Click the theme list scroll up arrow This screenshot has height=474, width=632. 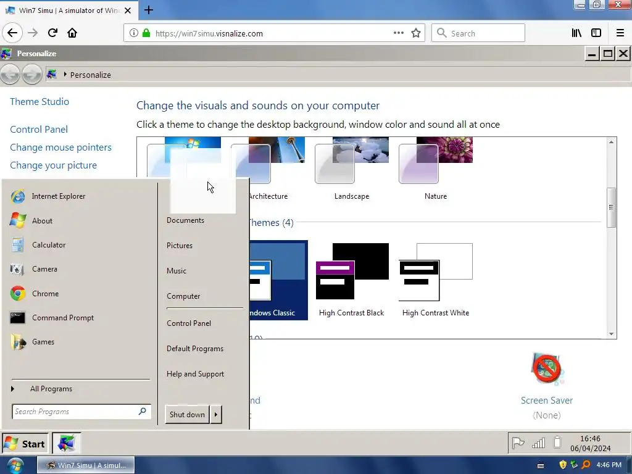pos(611,142)
